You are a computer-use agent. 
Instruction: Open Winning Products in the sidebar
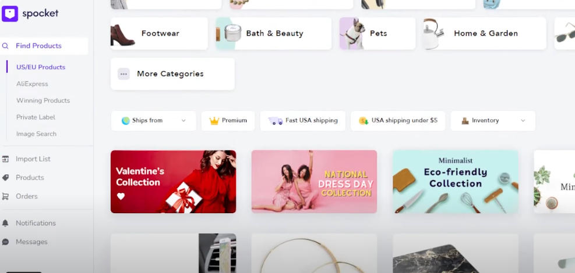[43, 100]
